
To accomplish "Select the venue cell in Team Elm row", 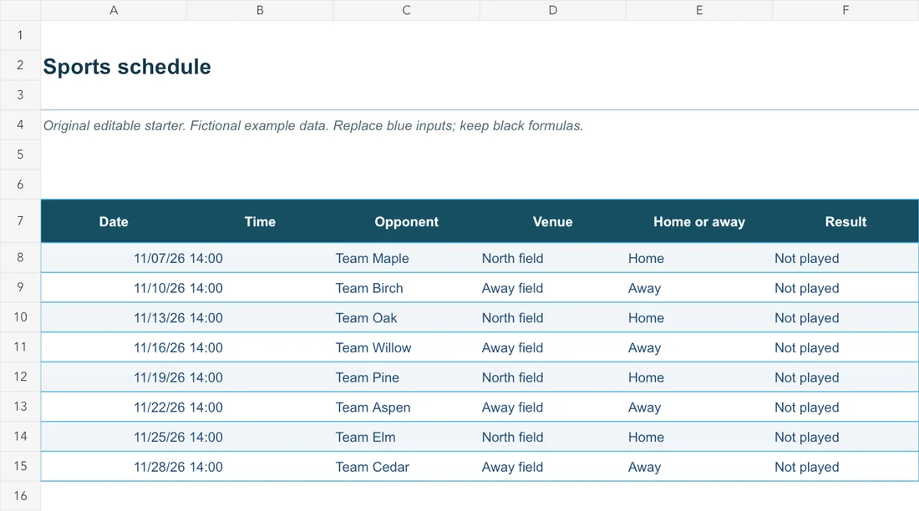I will [553, 438].
